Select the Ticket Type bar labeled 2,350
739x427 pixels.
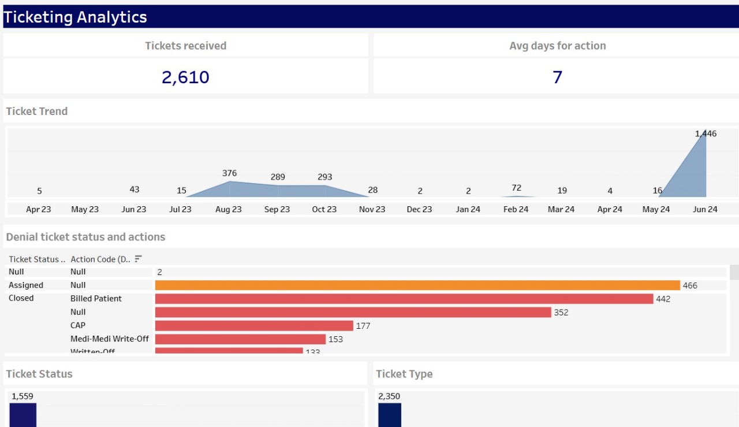coord(390,415)
